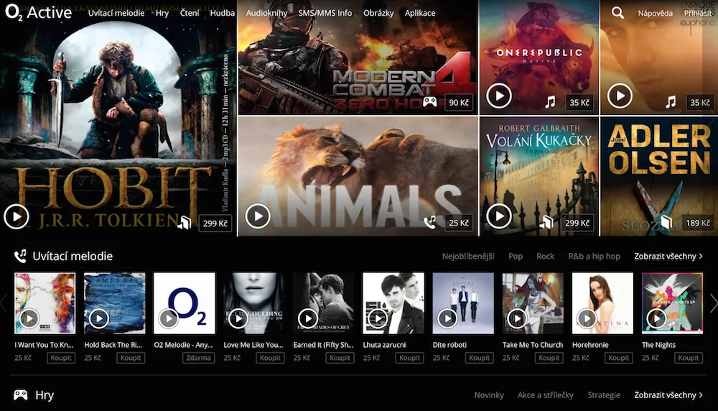The width and height of the screenshot is (718, 411).
Task: Expand all Uvítací melodie with Zobrazit všechny
Action: tap(668, 256)
